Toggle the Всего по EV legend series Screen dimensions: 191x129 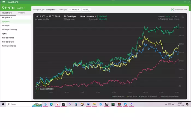click(x=132, y=96)
